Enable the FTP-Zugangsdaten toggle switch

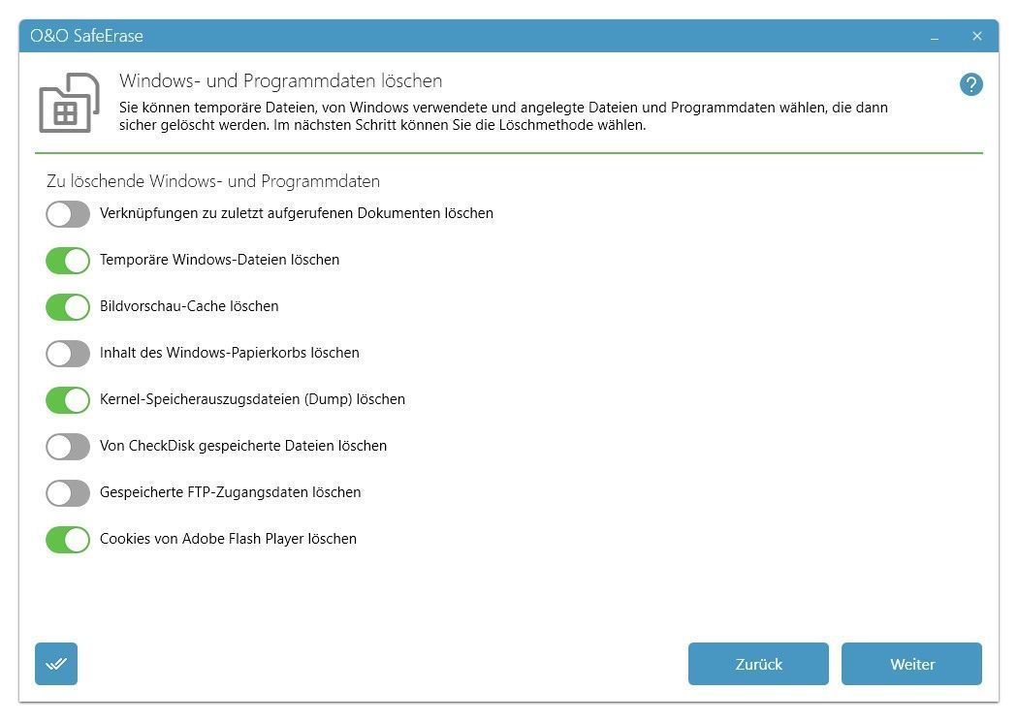(68, 492)
